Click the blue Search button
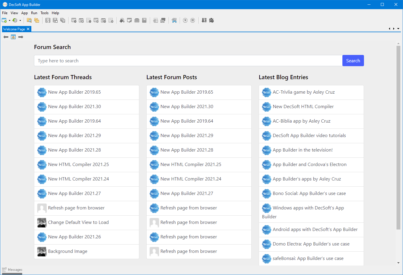The height and width of the screenshot is (275, 403). pos(353,61)
